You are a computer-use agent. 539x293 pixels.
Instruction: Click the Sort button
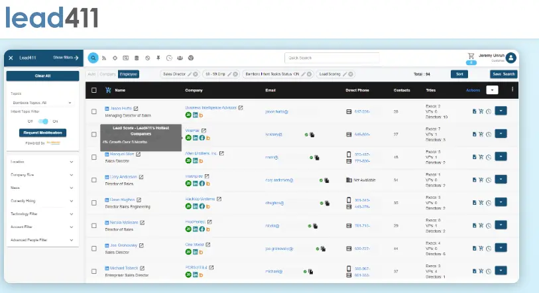click(459, 74)
